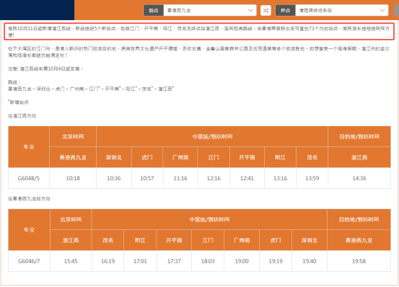This screenshot has width=399, height=287.
Task: Select the 19:58 destination arrival cell
Action: pos(359,261)
